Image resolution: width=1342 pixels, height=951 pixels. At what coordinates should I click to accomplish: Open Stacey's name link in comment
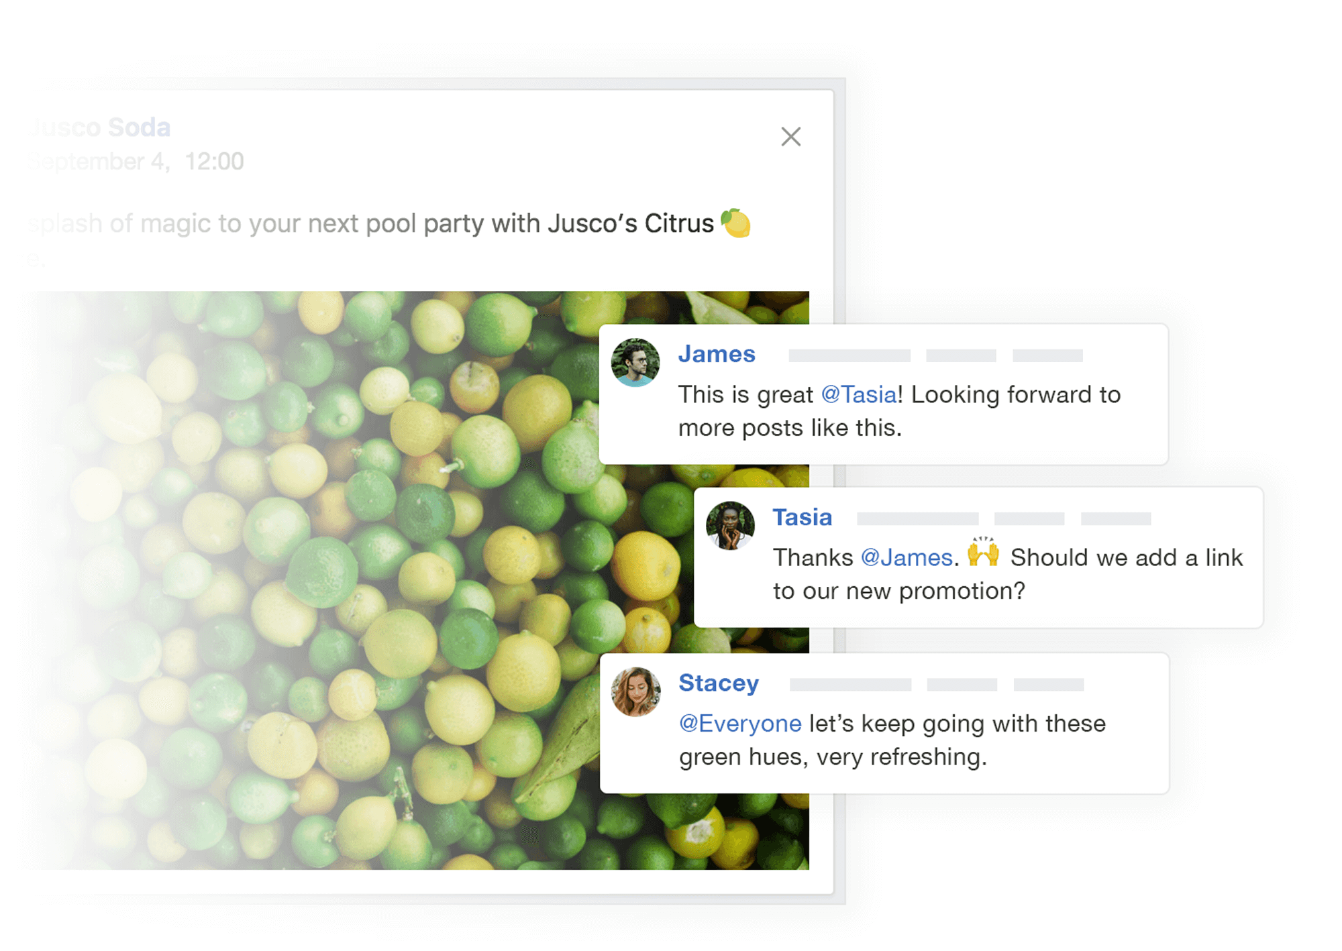pyautogui.click(x=719, y=683)
